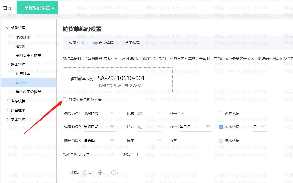Check 流水依据 for 编码前缀1

221,113
